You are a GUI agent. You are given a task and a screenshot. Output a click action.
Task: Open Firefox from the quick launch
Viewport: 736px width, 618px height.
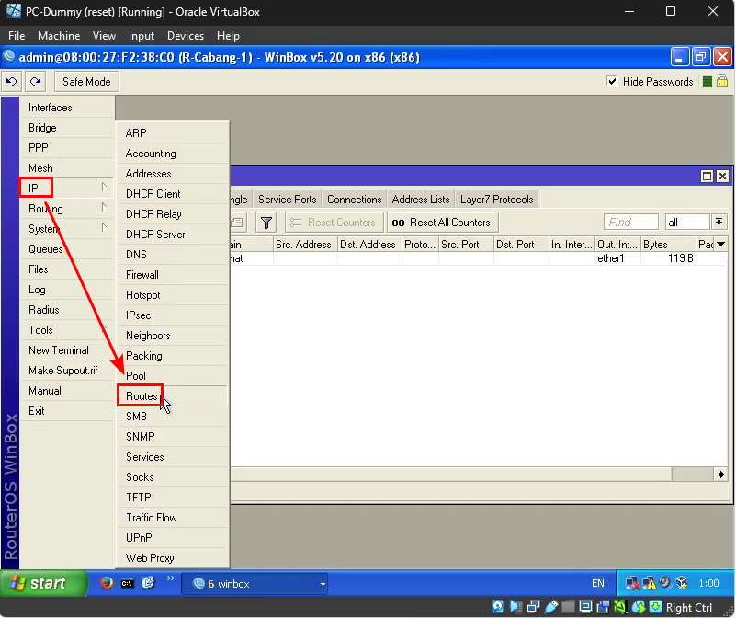pyautogui.click(x=107, y=583)
